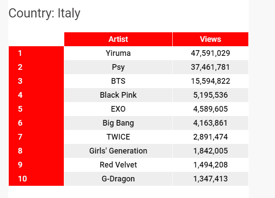Viewport: 275px width, 198px height.
Task: Click the Views column header
Action: pos(210,39)
